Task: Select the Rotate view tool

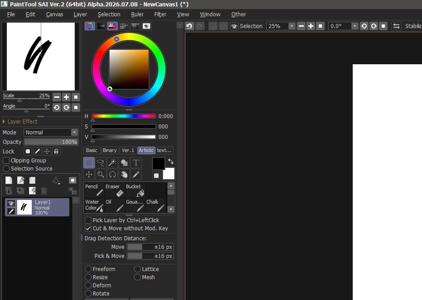Action: pyautogui.click(x=112, y=175)
